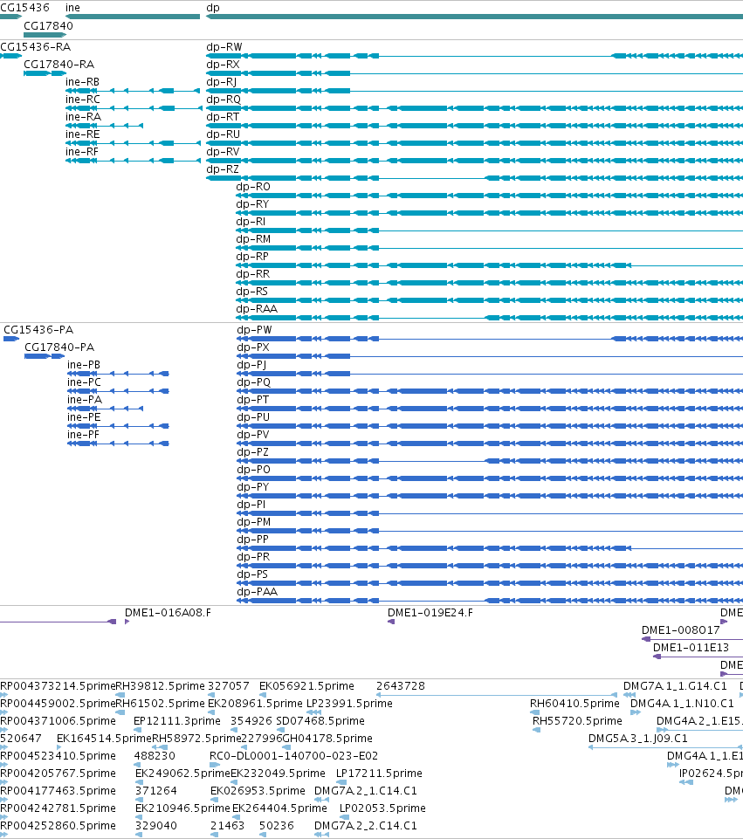Select EST LP23991.5prime
Image resolution: width=743 pixels, height=839 pixels.
pos(349,704)
